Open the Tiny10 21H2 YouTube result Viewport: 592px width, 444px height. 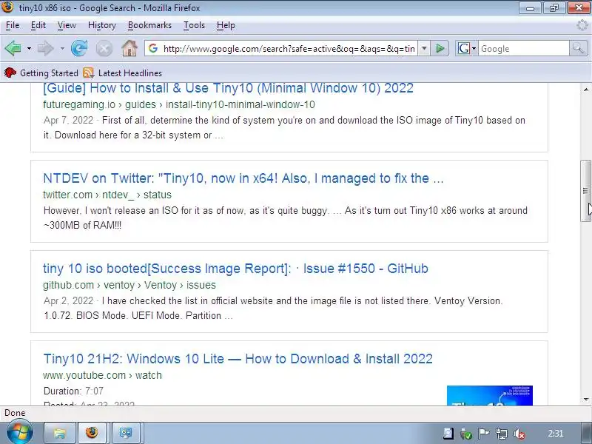click(x=238, y=359)
